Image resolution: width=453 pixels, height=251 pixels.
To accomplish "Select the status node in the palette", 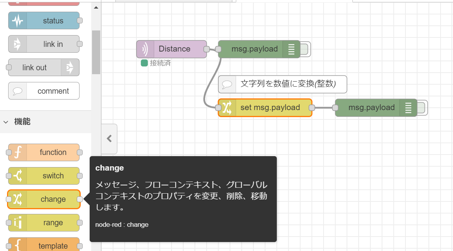I will tap(44, 20).
